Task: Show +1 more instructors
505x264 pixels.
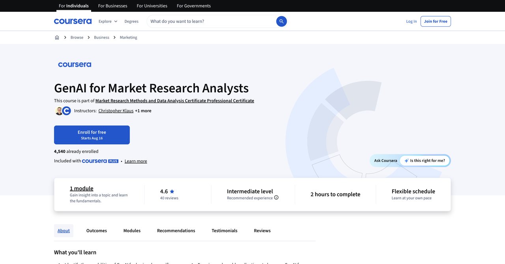Action: coord(143,111)
